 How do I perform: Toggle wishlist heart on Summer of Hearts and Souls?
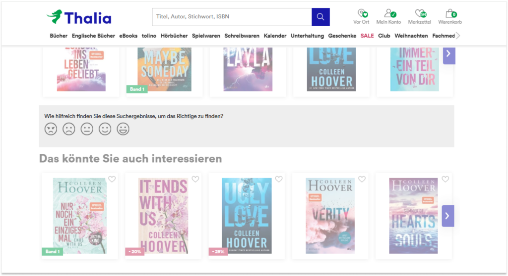click(x=445, y=179)
